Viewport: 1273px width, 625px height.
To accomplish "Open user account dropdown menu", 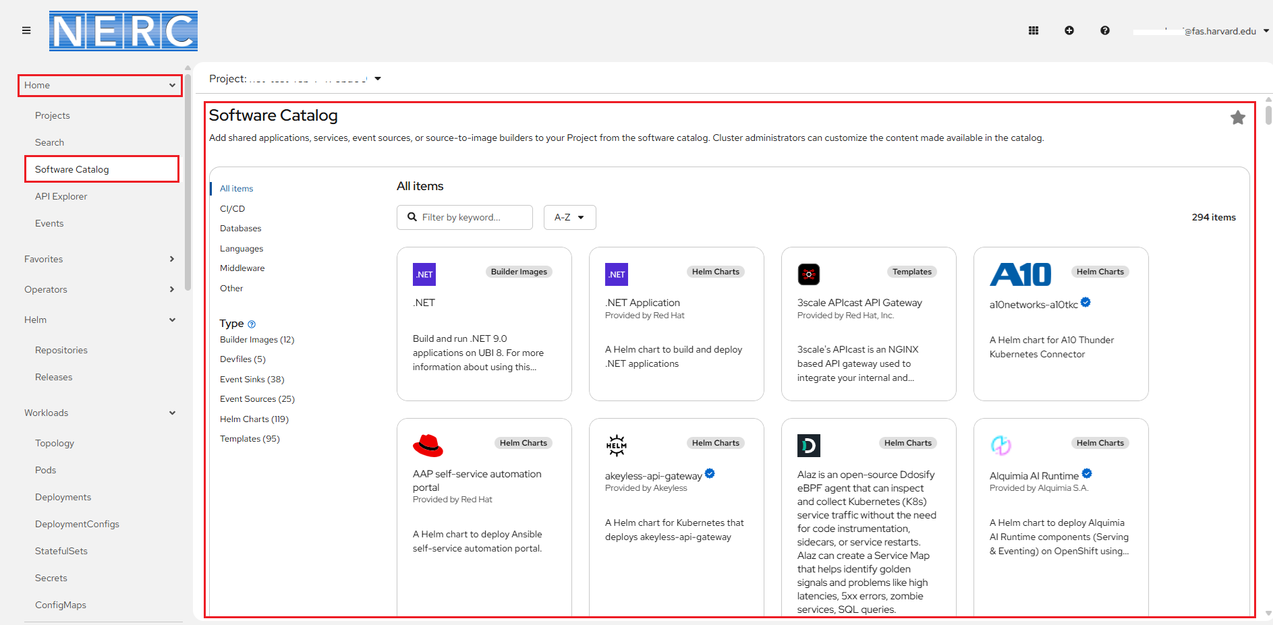I will click(1201, 31).
